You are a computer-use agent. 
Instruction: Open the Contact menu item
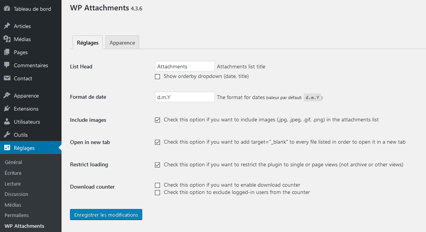point(31,78)
